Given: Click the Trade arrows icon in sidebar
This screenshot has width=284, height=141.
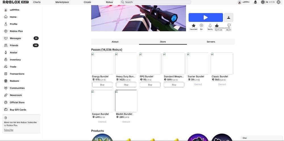Looking at the screenshot, I should [6, 67].
